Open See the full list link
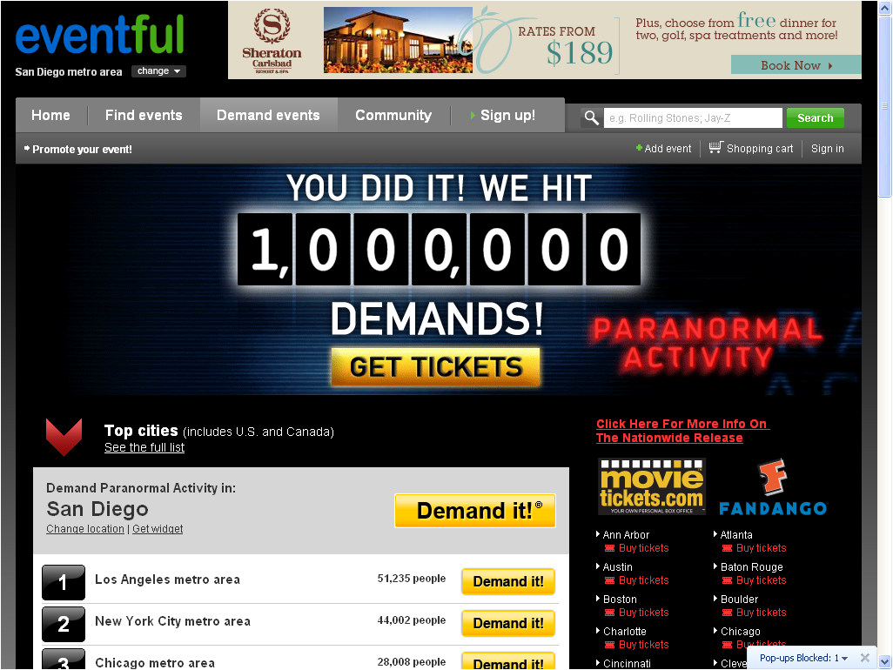Viewport: 893px width, 670px height. [144, 448]
